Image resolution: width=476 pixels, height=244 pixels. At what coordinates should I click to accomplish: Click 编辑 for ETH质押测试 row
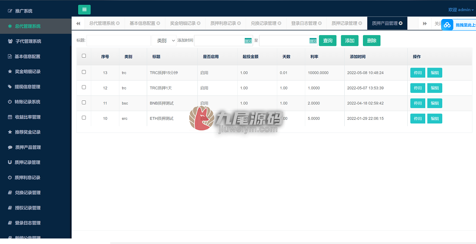(435, 118)
